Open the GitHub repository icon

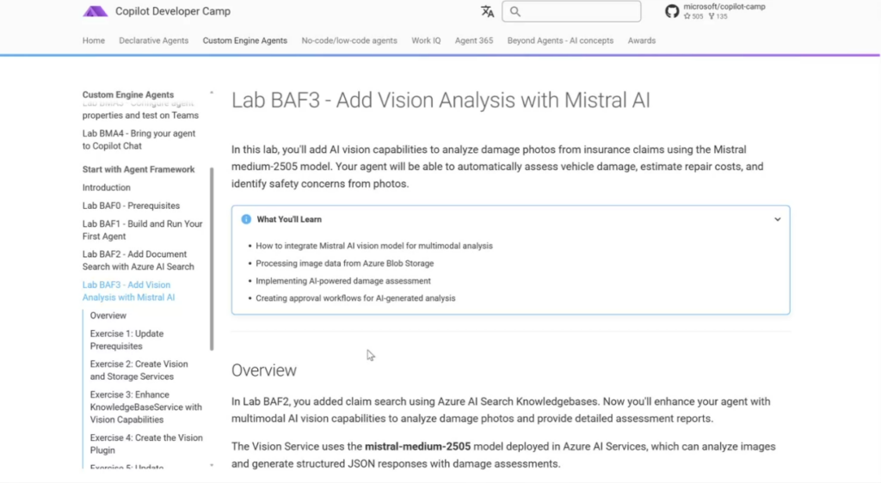(x=672, y=11)
